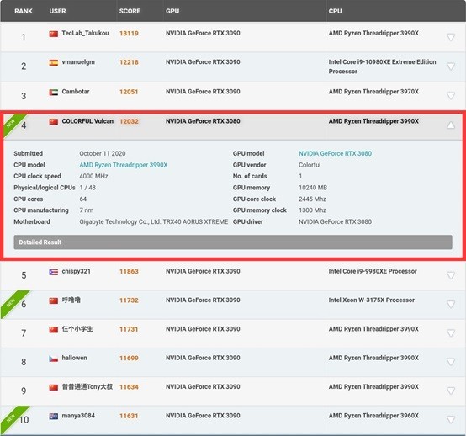Expand rank 7 row details arrow

pos(451,332)
